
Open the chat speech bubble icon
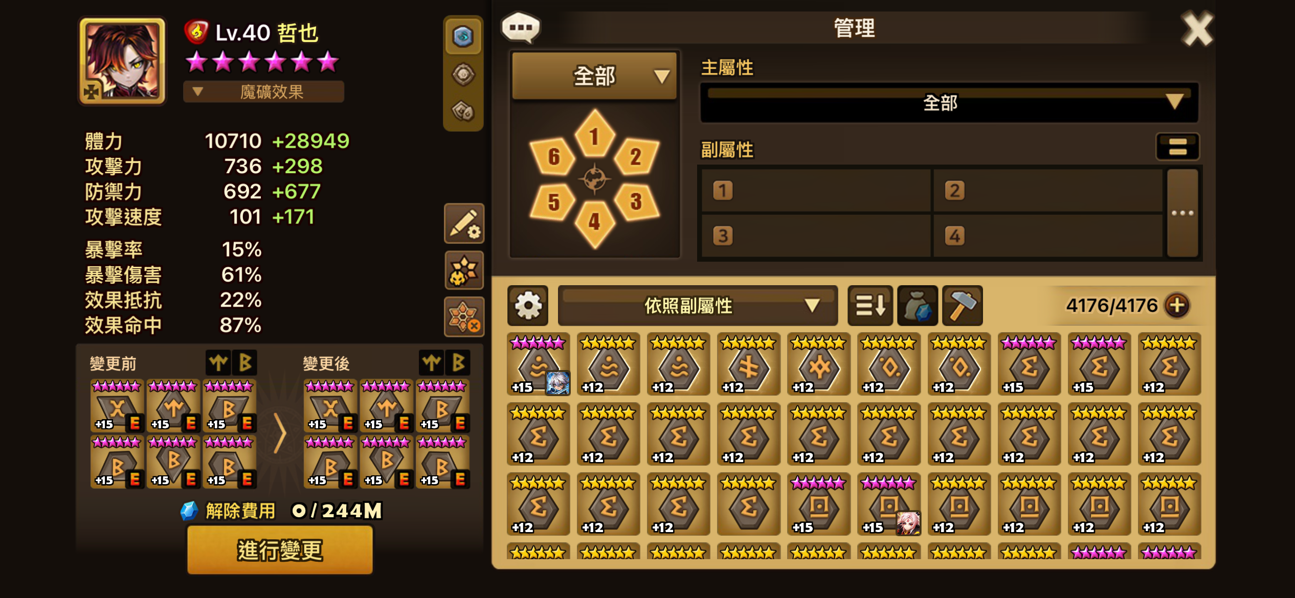click(x=521, y=27)
